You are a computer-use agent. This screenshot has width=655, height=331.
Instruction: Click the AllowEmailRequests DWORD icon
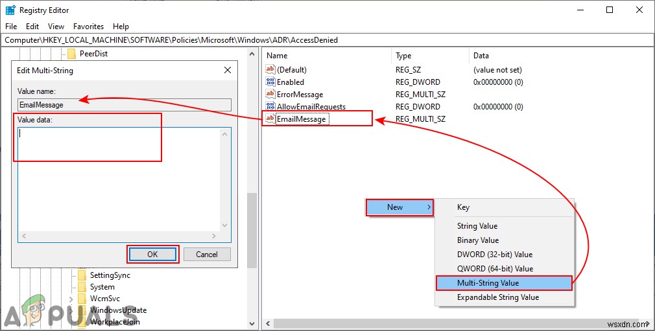tap(270, 106)
